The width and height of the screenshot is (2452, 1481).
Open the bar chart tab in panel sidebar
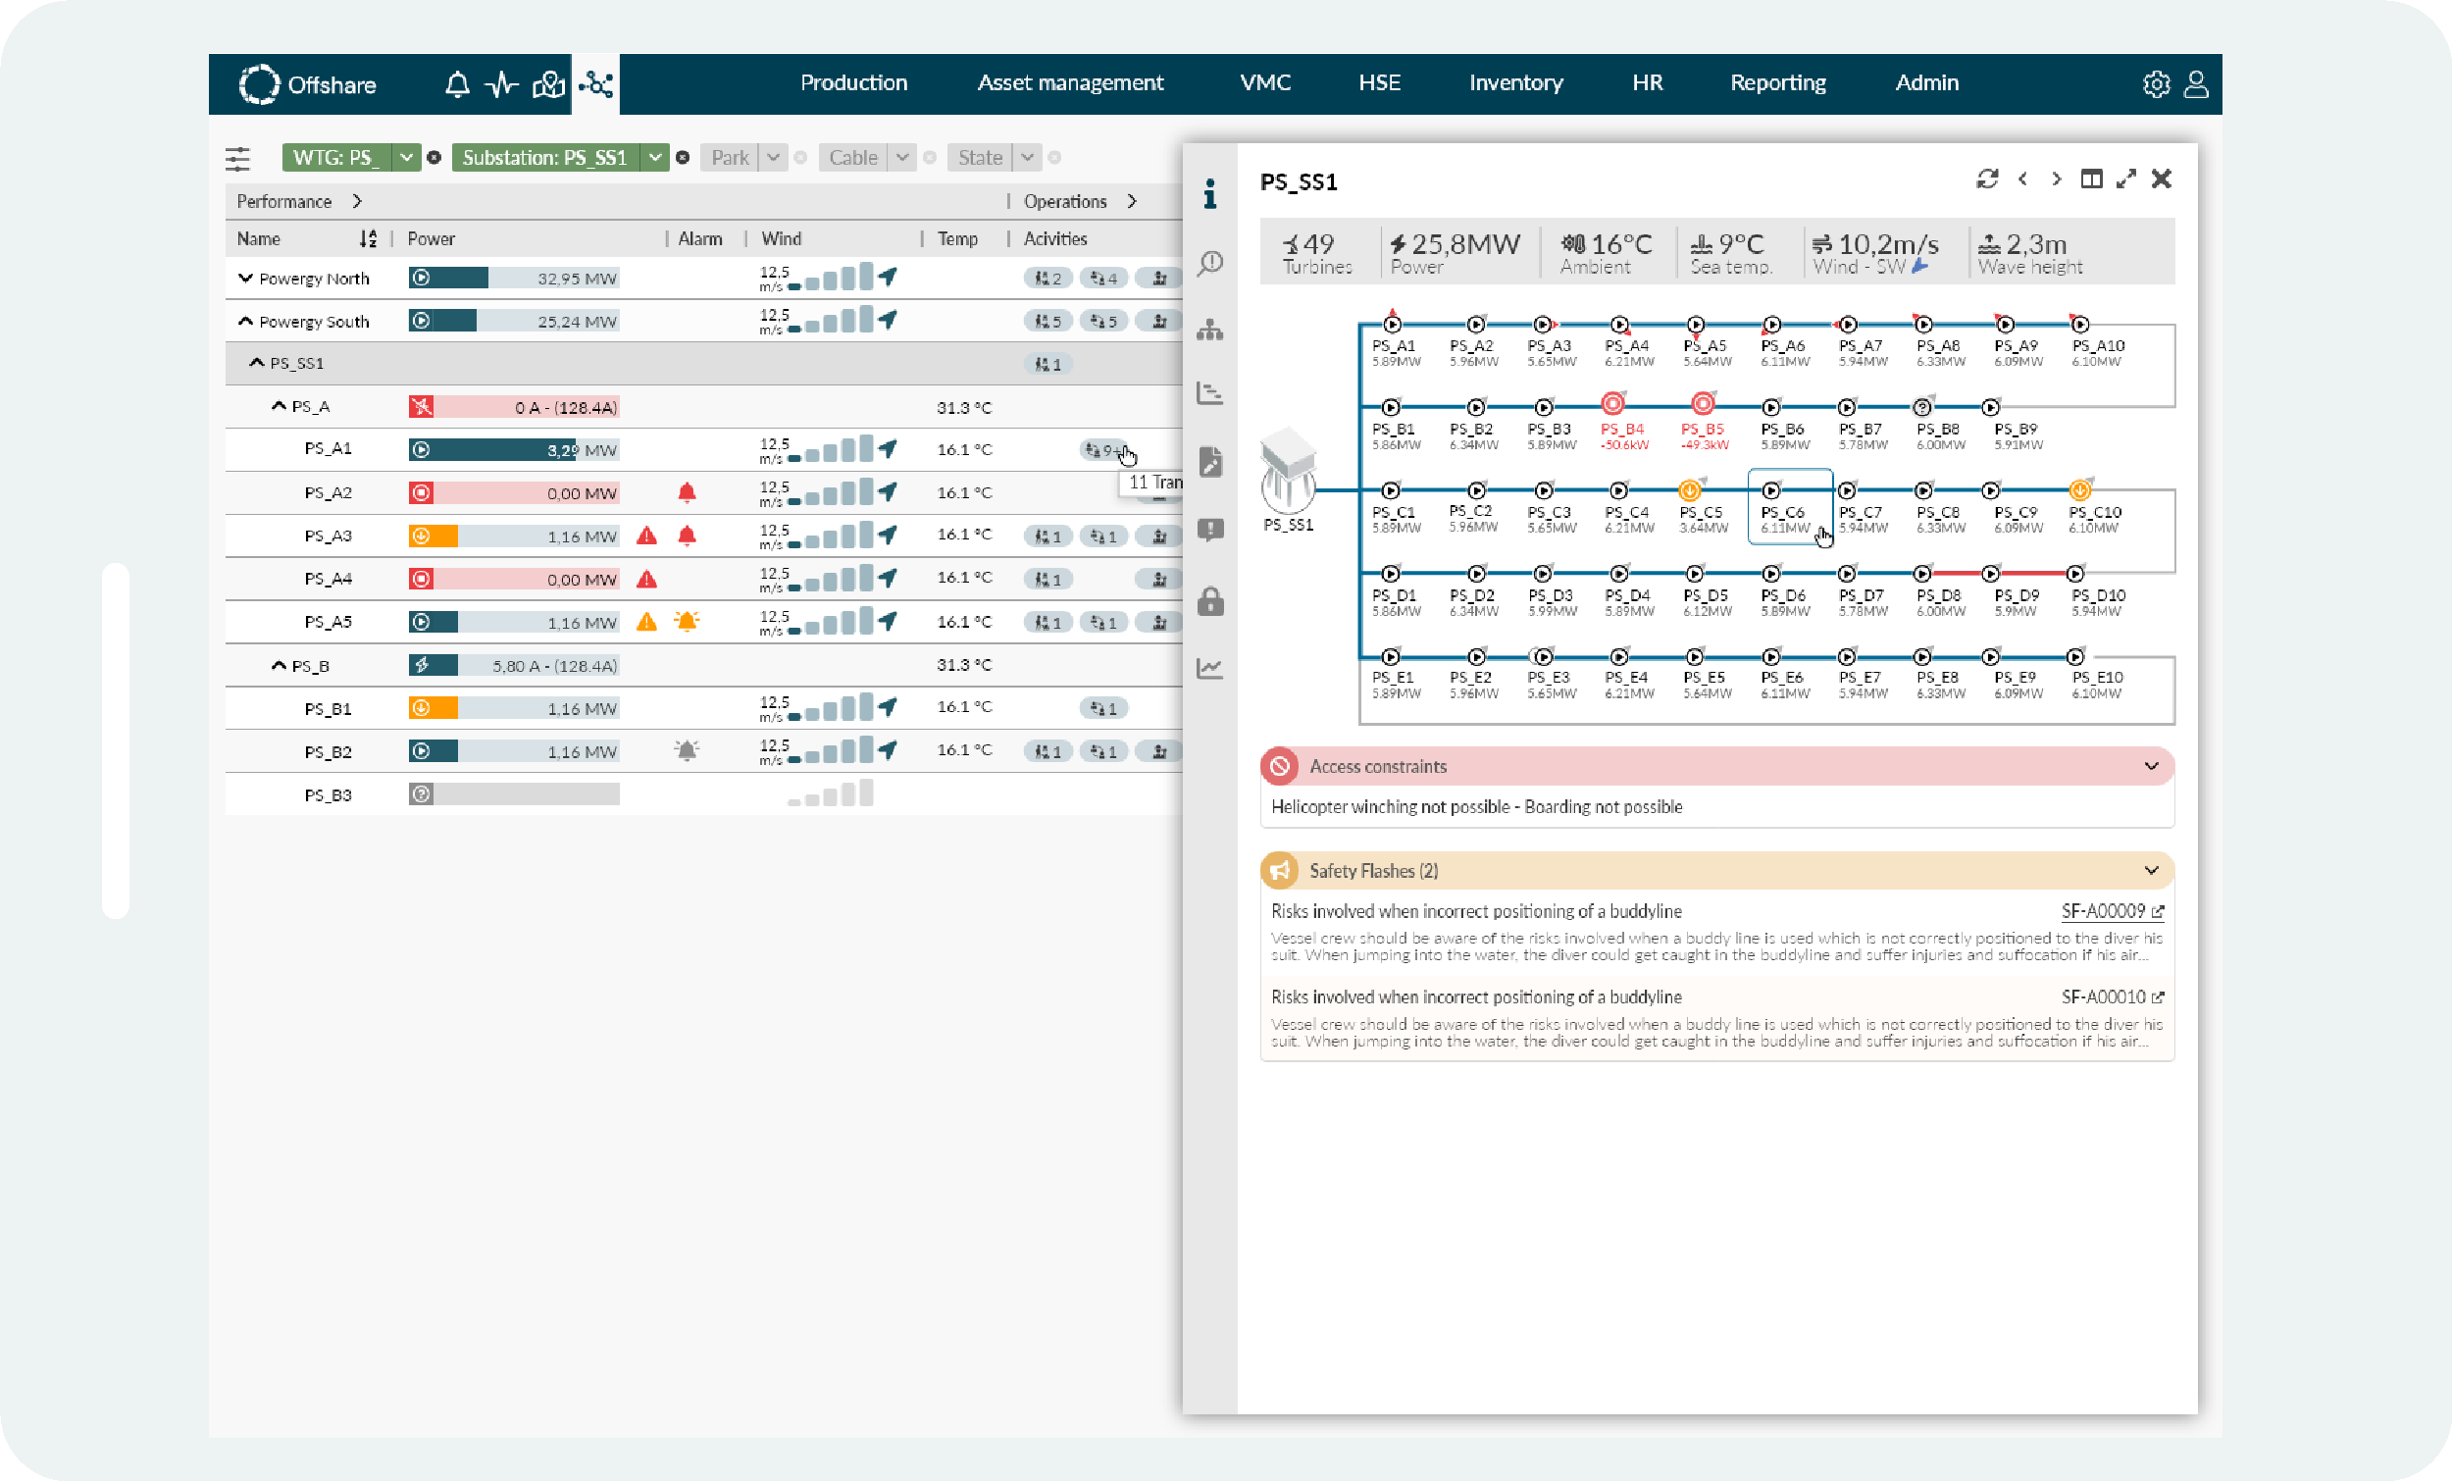point(1210,394)
